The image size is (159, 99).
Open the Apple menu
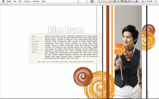[x=3, y=1]
